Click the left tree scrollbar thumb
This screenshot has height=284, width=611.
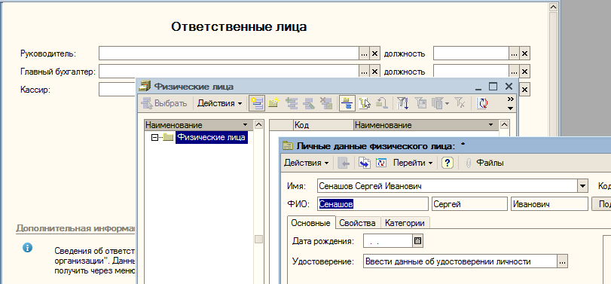258,240
